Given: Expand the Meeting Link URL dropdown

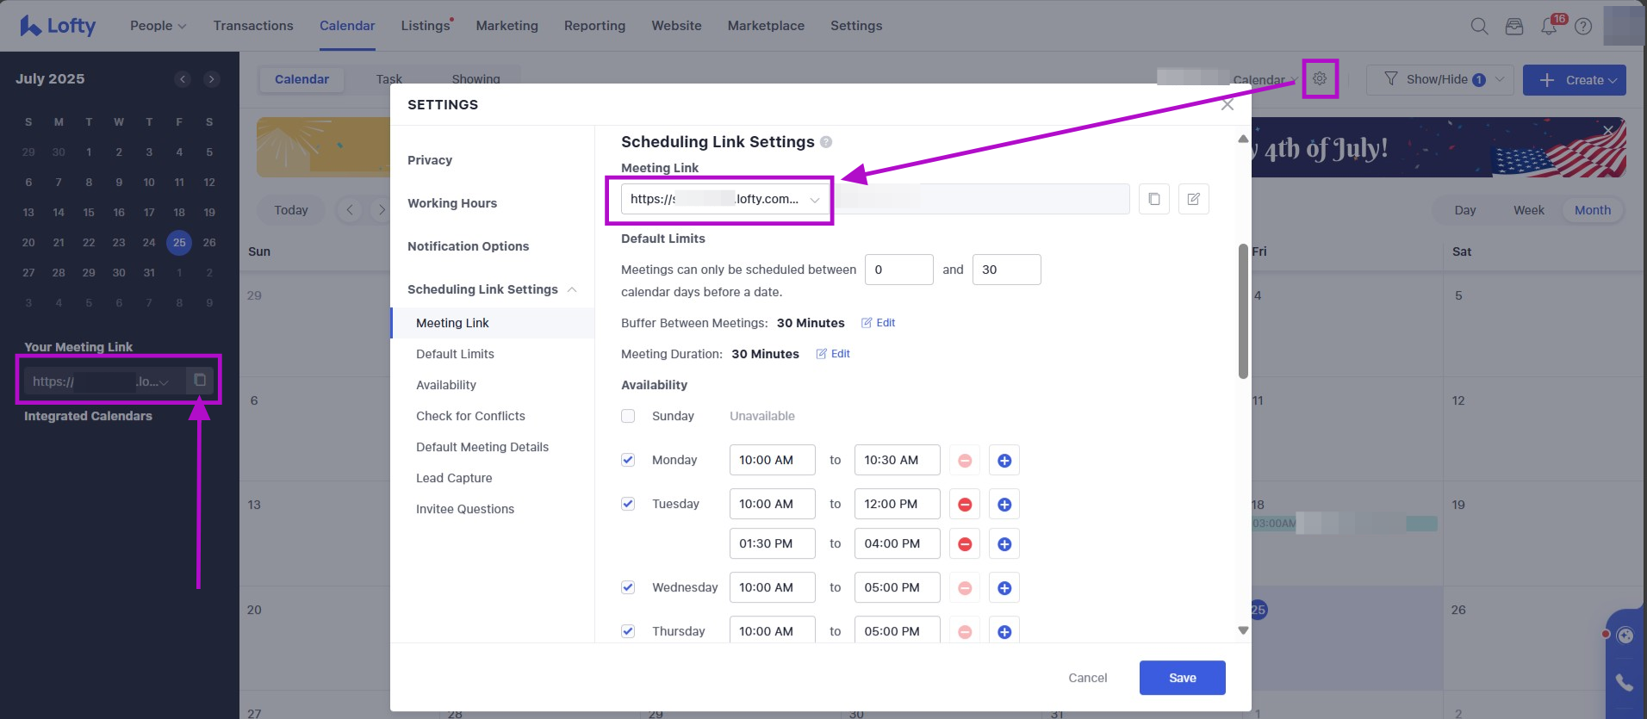Looking at the screenshot, I should [814, 200].
